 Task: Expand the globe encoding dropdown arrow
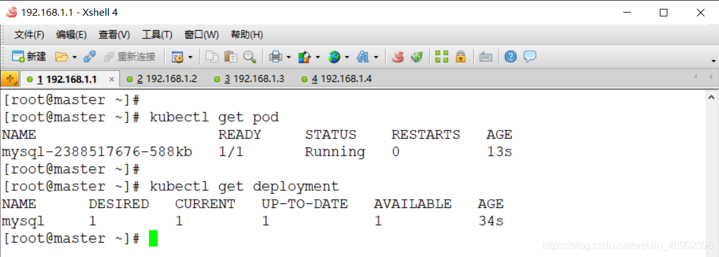point(347,57)
